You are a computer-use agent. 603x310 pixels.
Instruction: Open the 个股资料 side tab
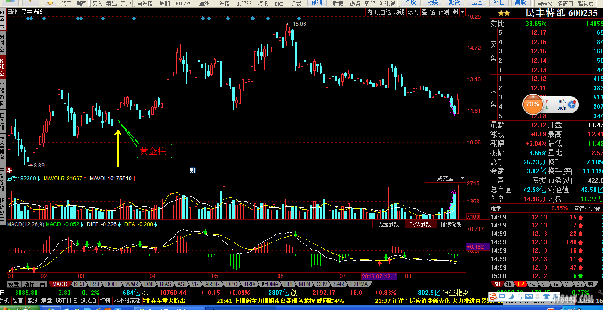tap(3, 94)
